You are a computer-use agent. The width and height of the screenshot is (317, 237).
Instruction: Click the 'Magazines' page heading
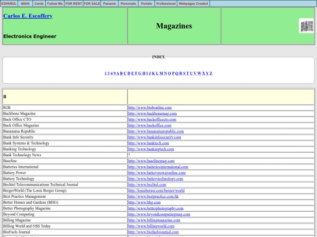tap(174, 26)
